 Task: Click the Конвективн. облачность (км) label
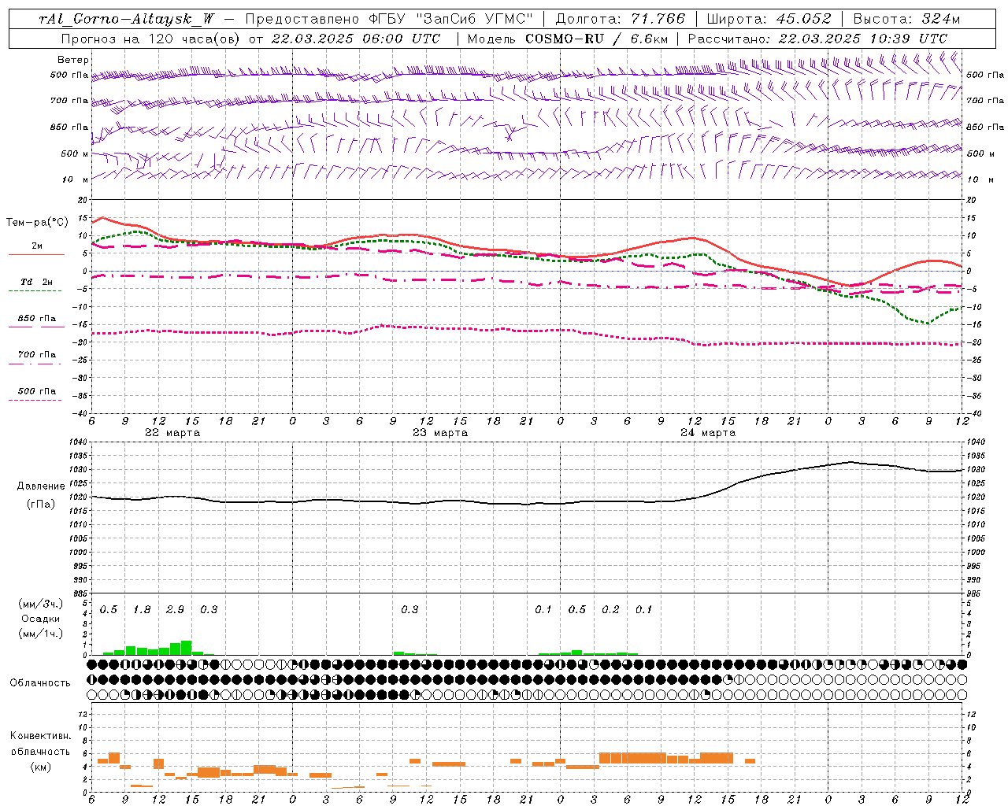(x=41, y=751)
